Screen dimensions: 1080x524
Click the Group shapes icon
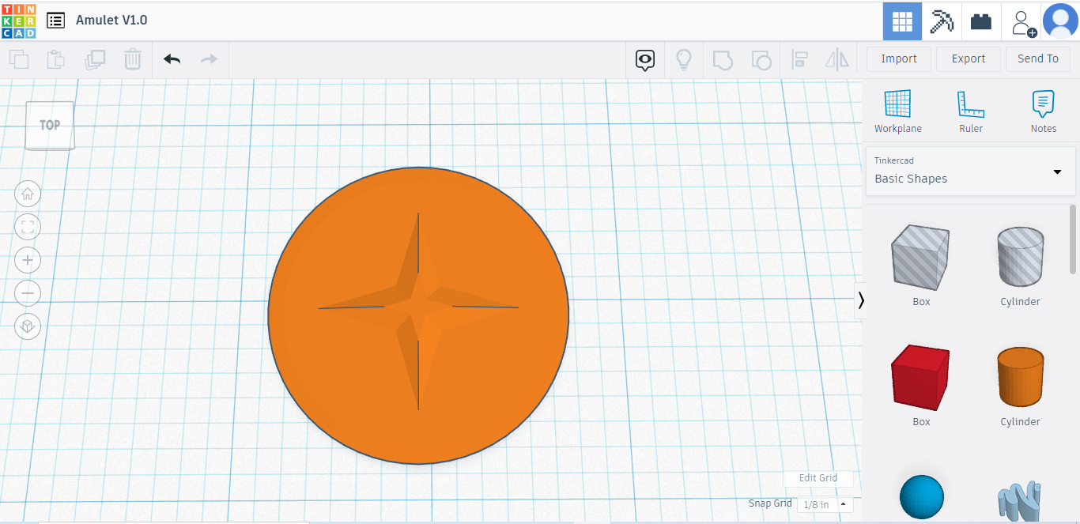(x=723, y=59)
